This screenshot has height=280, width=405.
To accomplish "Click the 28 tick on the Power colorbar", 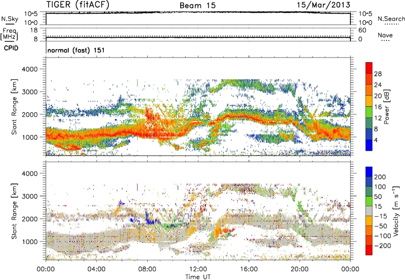I will pos(378,74).
